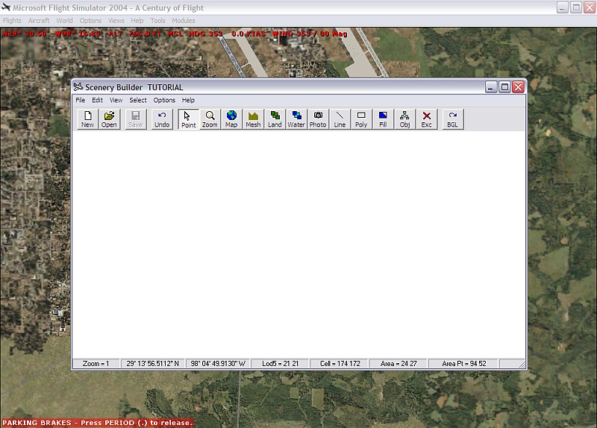Viewport: 597px width, 428px height.
Task: Open Flight Simulator Views menu
Action: (x=116, y=21)
